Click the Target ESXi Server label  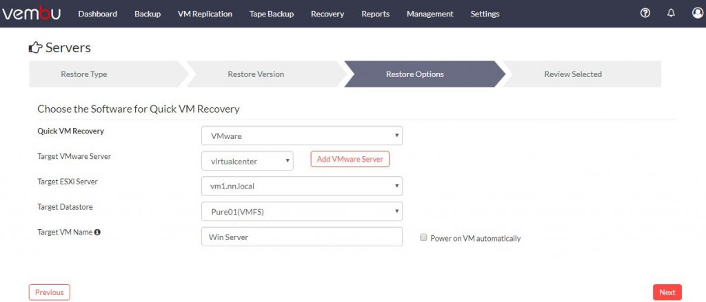point(68,182)
